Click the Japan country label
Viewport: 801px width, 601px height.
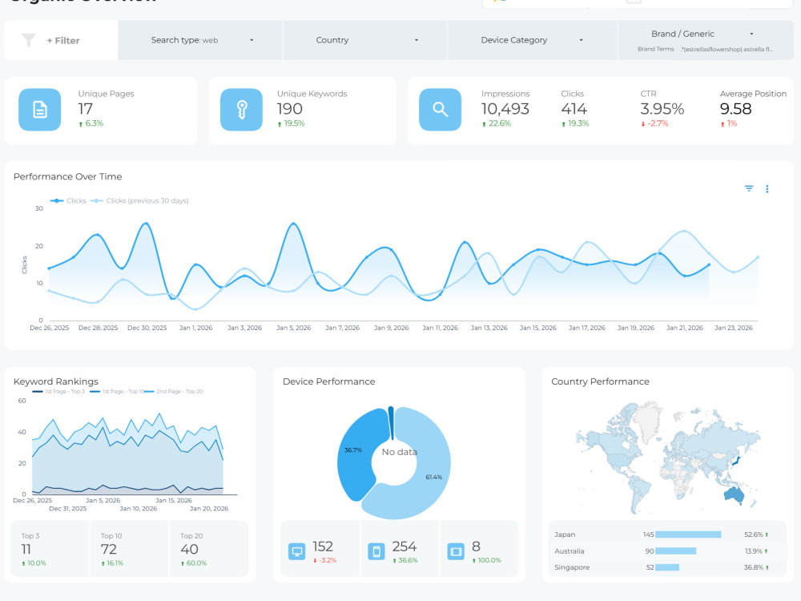[565, 534]
